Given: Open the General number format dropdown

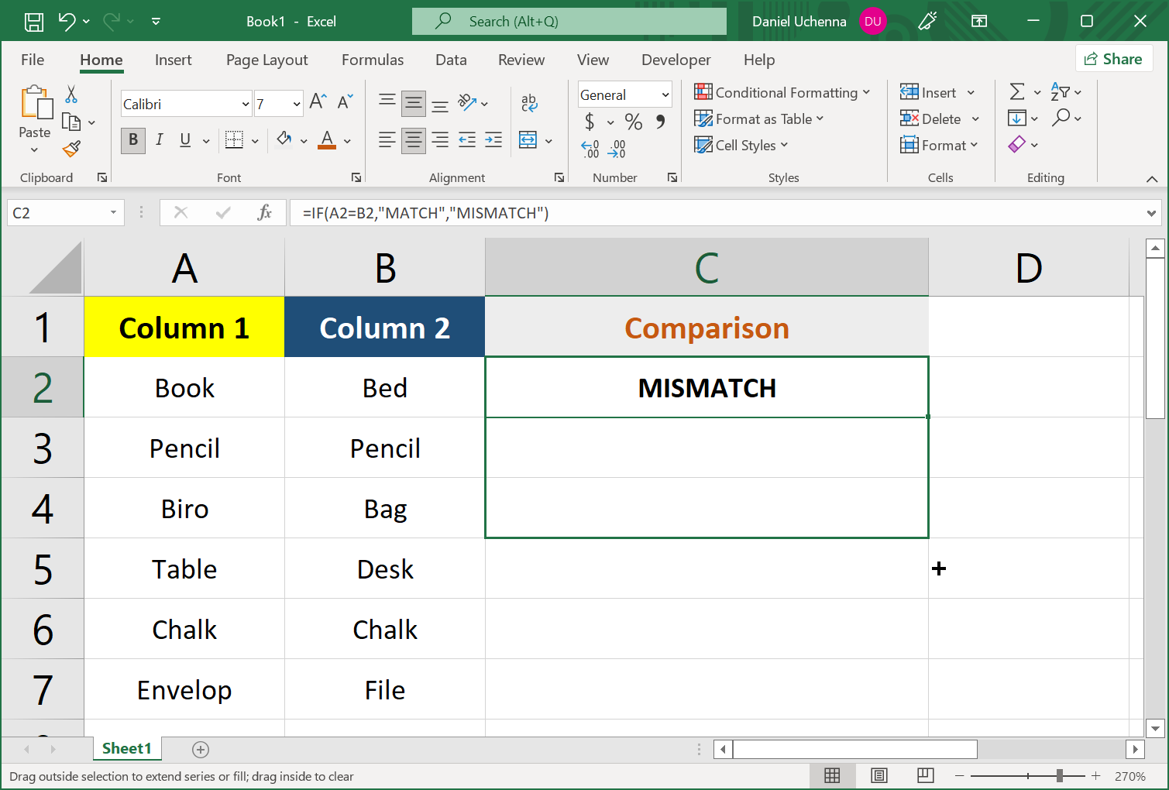Looking at the screenshot, I should [665, 94].
